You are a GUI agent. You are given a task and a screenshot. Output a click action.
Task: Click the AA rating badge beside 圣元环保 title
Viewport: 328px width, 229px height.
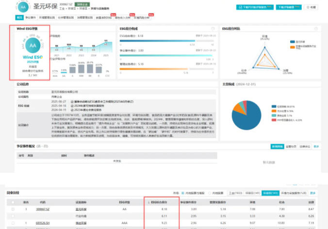(23, 7)
